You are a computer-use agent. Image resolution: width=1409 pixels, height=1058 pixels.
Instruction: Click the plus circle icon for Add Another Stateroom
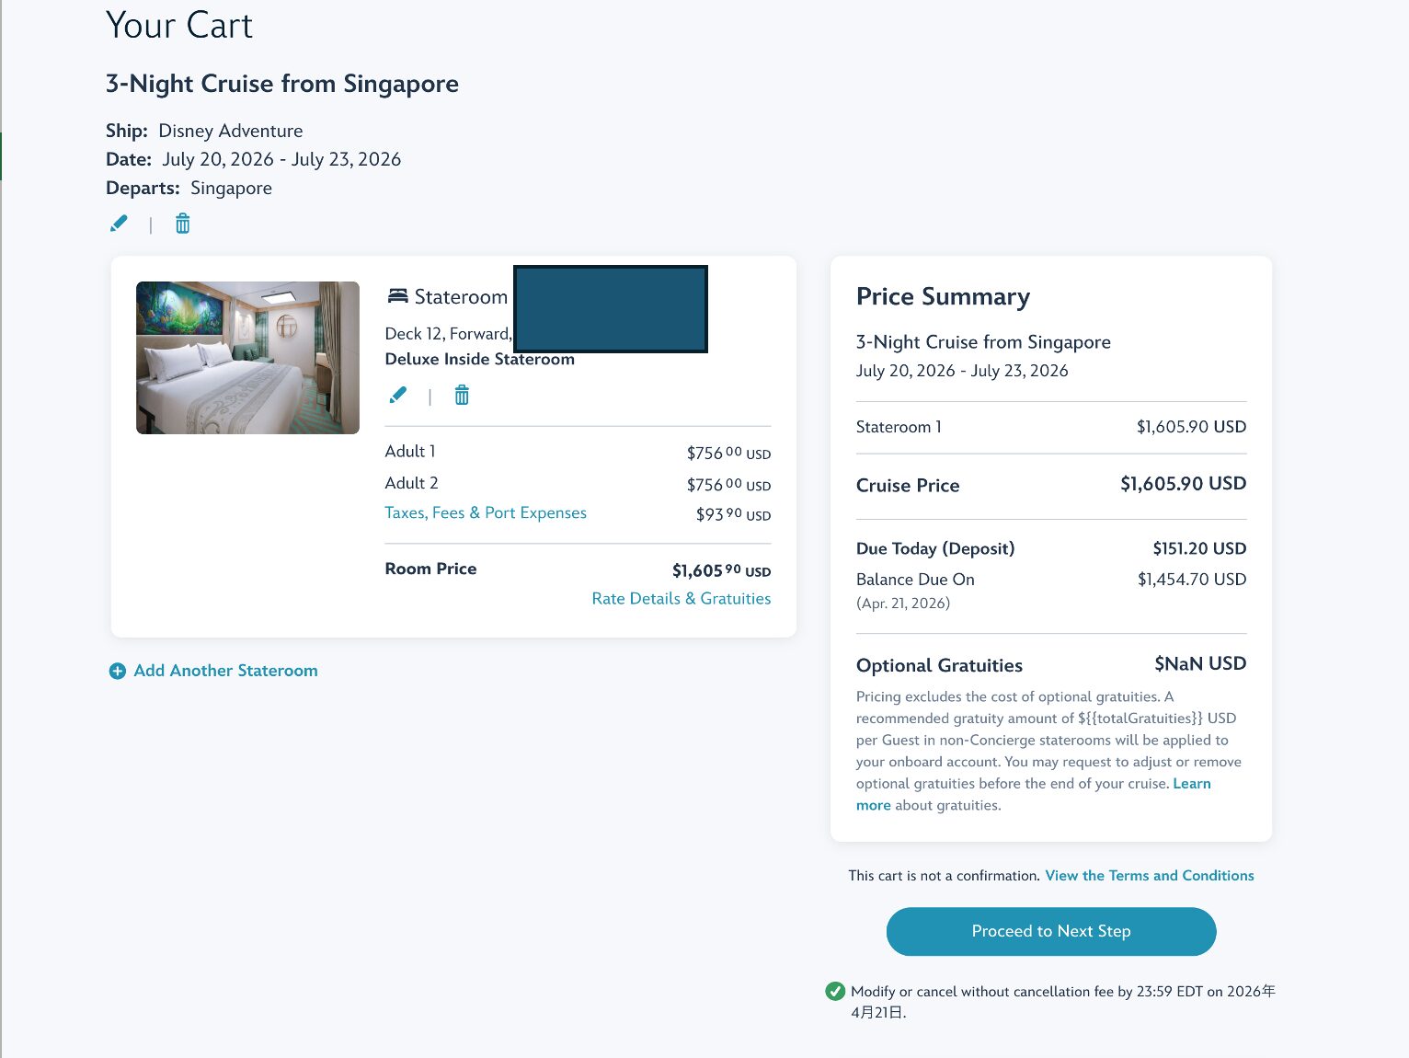click(118, 672)
